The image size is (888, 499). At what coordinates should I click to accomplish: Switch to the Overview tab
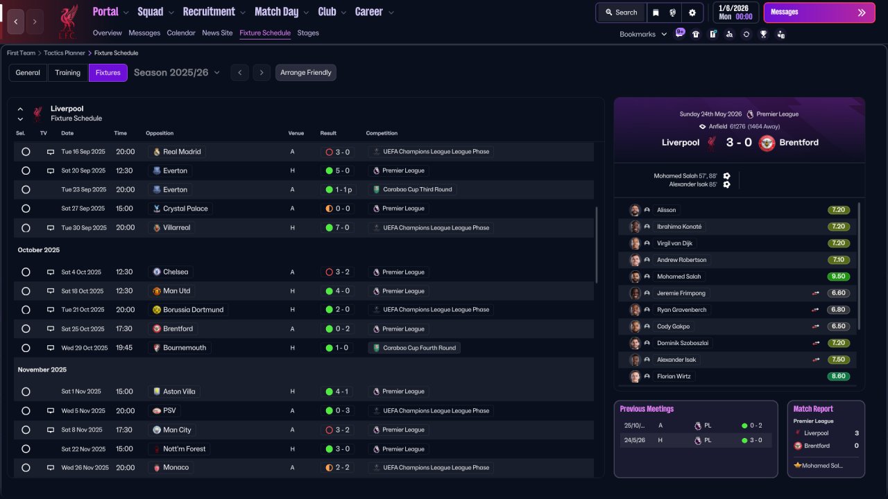point(108,33)
